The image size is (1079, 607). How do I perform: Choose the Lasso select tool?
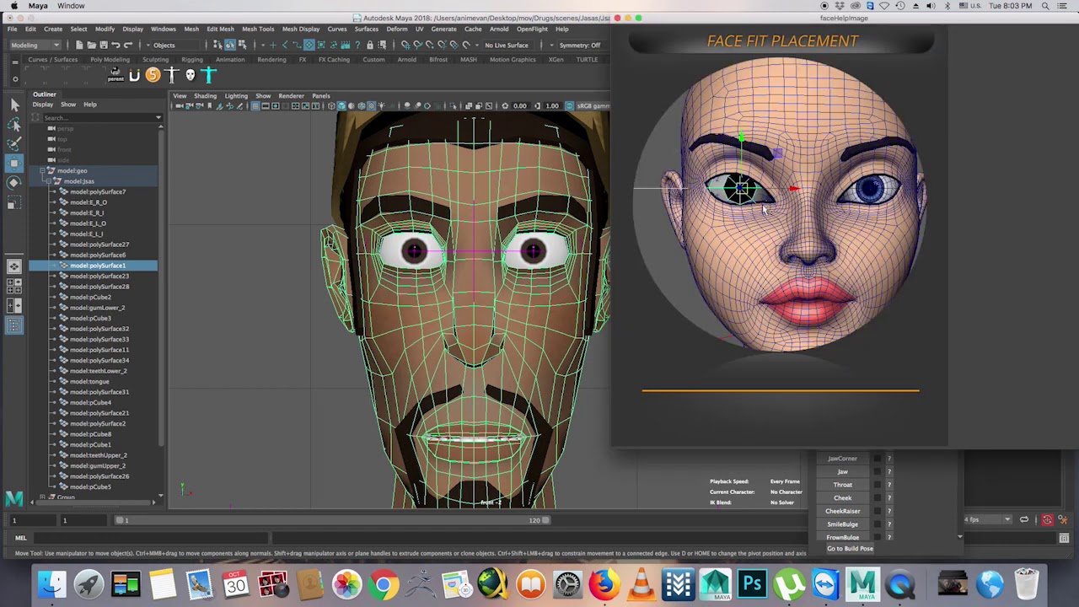click(14, 125)
